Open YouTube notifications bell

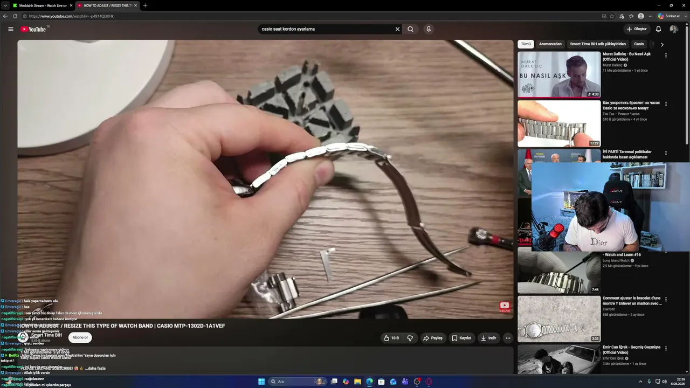coord(658,29)
